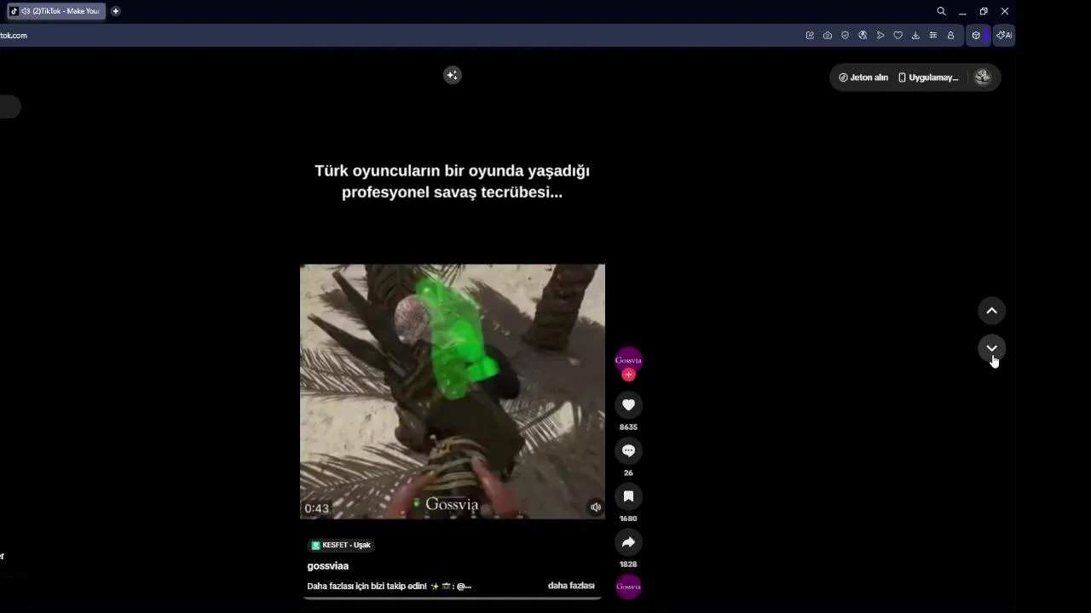Click the 'KEŞFET · Uşak' location tag
Image resolution: width=1091 pixels, height=613 pixels.
pyautogui.click(x=341, y=545)
